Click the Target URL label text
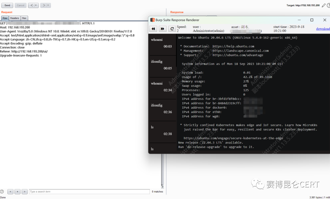 [x=303, y=6]
